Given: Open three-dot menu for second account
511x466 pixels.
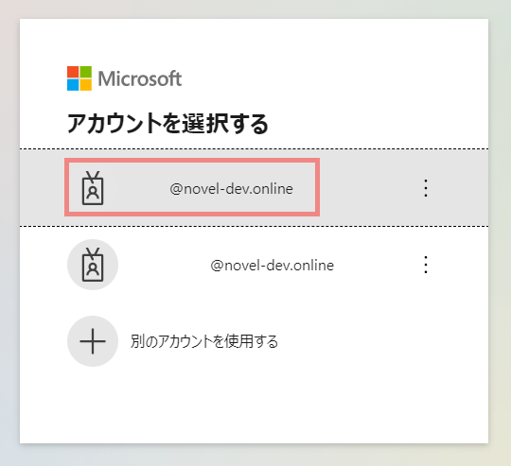Looking at the screenshot, I should 426,265.
